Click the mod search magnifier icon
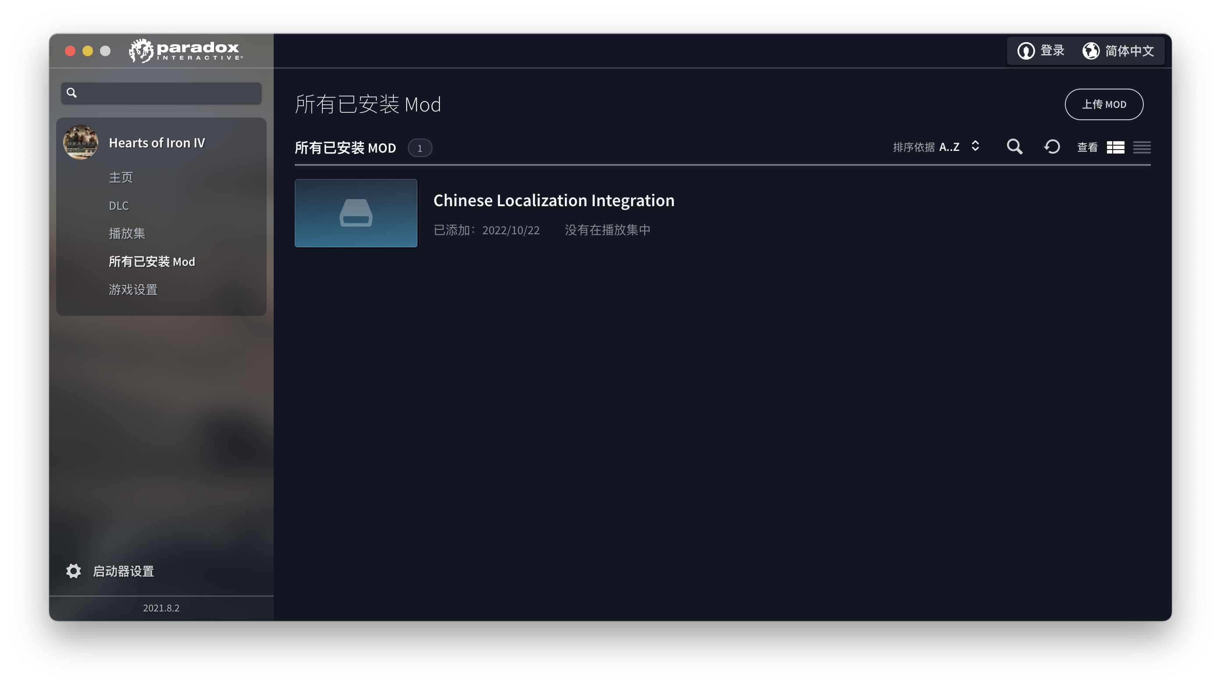The width and height of the screenshot is (1221, 686). tap(1014, 147)
